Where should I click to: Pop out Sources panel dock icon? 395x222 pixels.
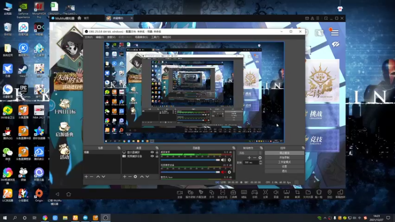pos(157,148)
